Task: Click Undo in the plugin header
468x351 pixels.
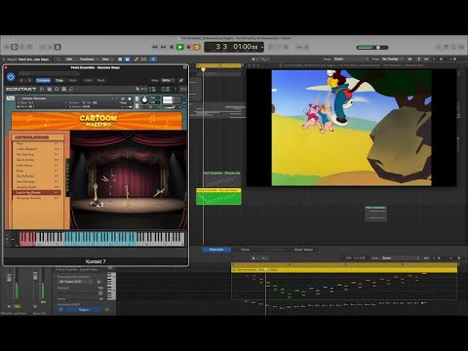Action: (x=88, y=80)
